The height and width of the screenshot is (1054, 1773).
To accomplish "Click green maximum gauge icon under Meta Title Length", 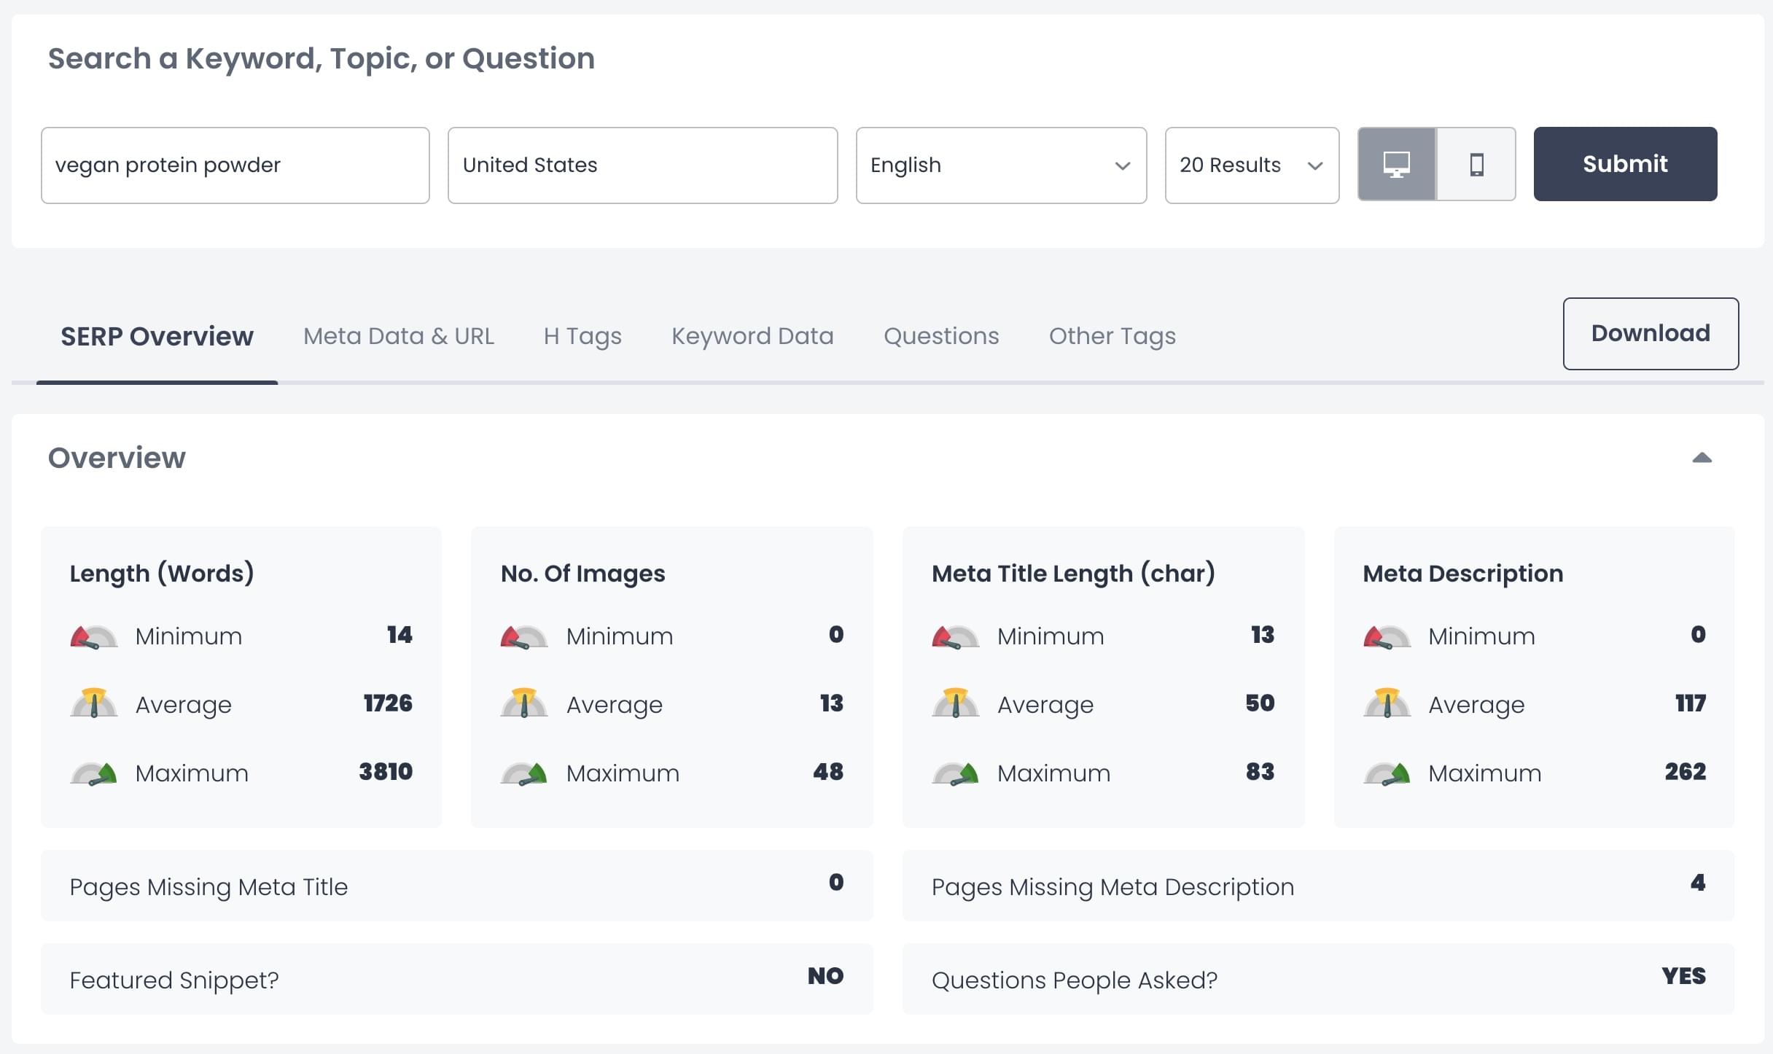I will [955, 773].
